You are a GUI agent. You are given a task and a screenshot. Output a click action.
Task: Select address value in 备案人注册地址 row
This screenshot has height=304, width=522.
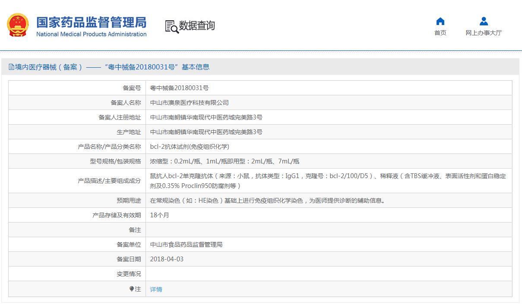(206, 117)
